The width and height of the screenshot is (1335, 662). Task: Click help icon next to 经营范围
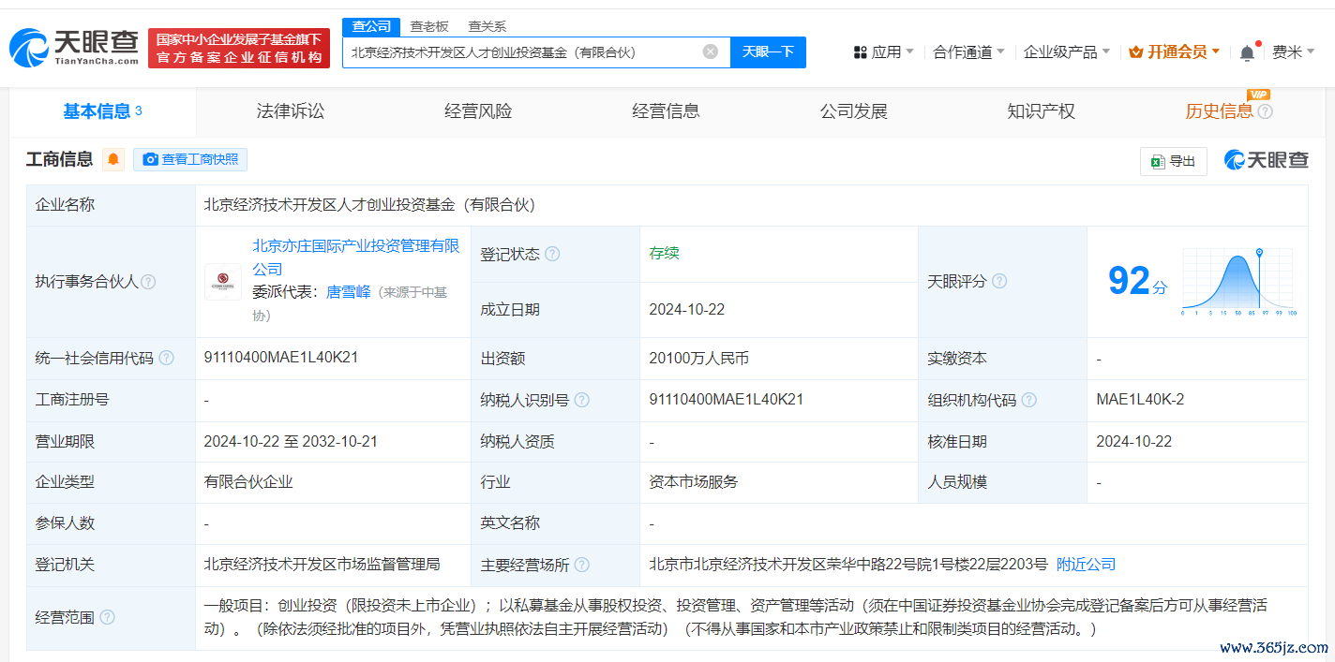point(107,617)
